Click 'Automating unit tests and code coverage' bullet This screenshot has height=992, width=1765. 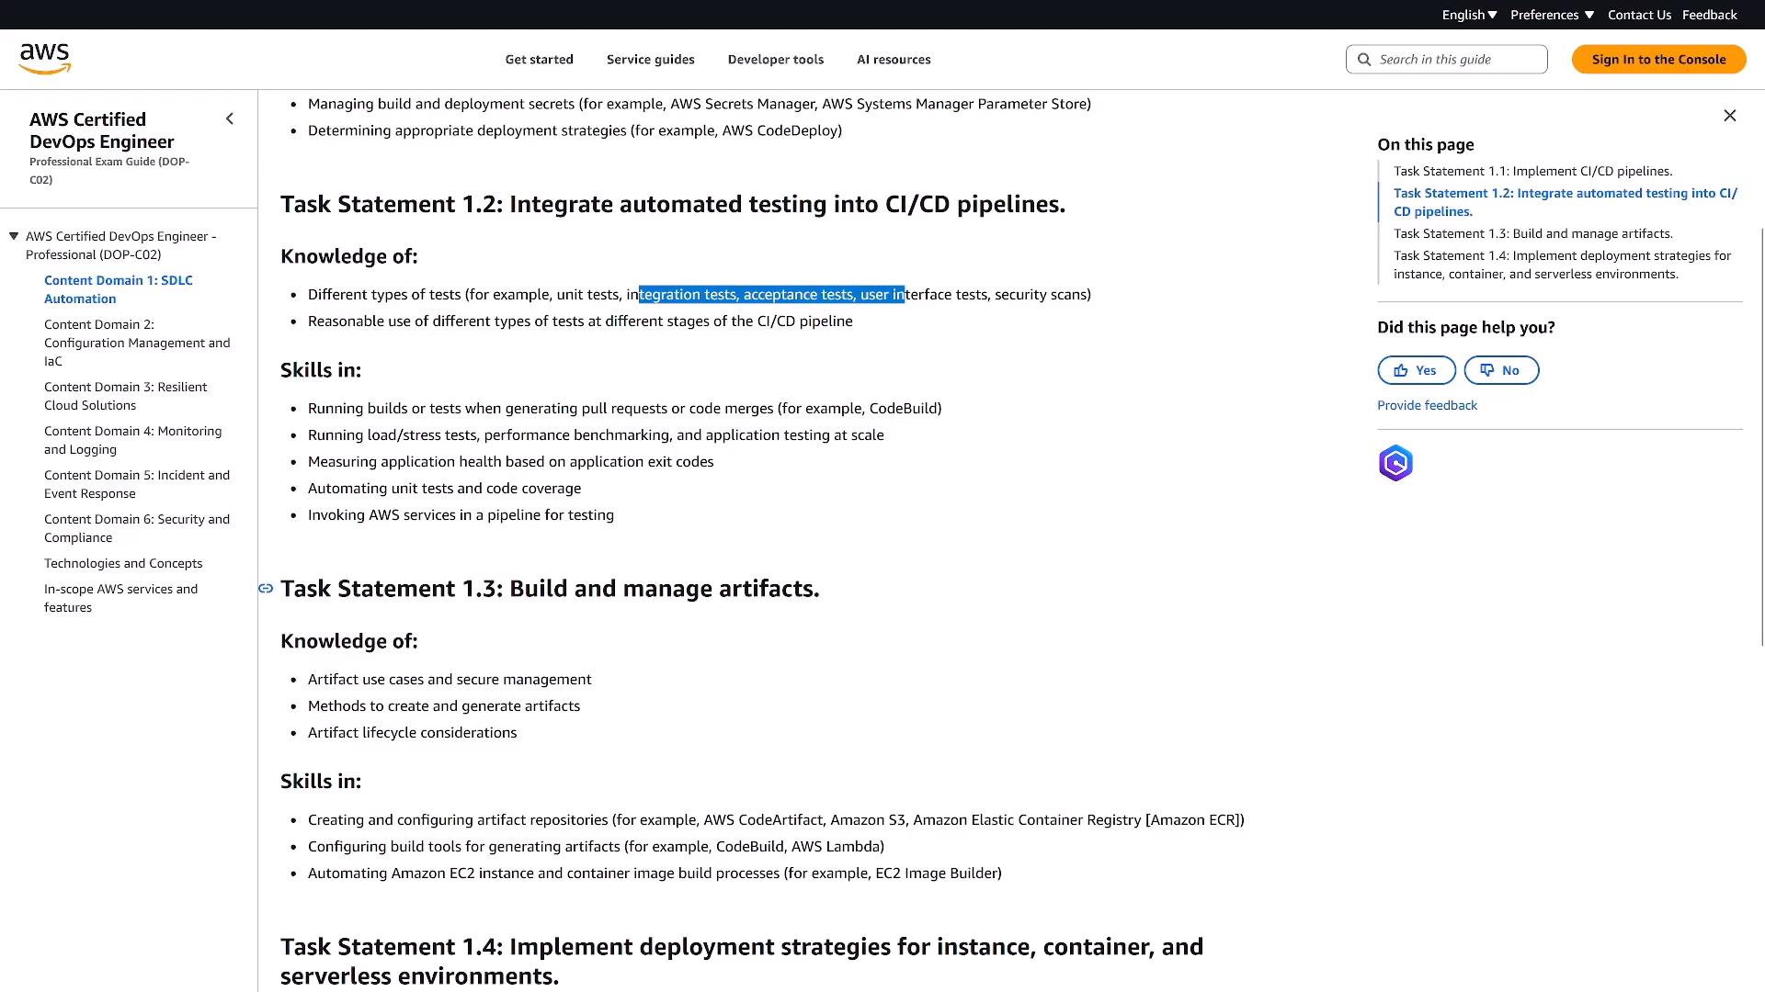(444, 489)
